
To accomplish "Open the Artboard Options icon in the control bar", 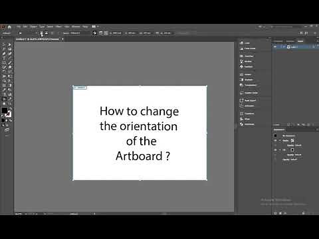I will [101, 33].
